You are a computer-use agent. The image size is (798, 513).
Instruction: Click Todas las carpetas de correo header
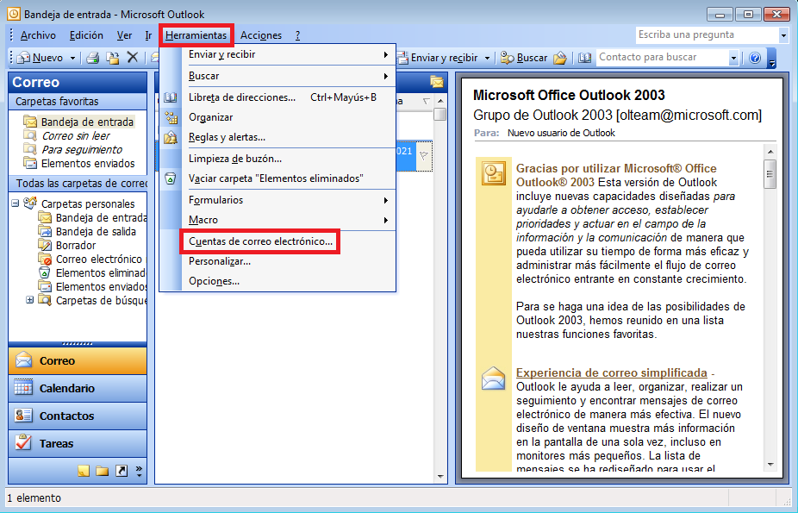(x=78, y=183)
